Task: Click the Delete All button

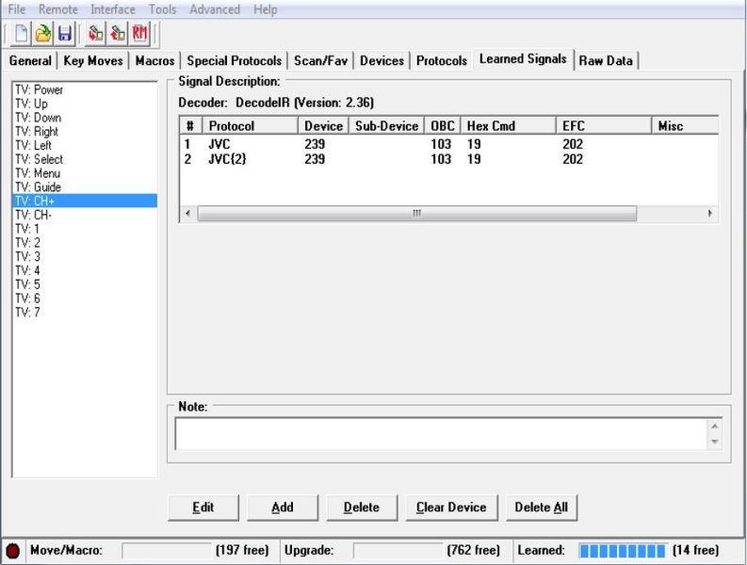Action: tap(541, 507)
